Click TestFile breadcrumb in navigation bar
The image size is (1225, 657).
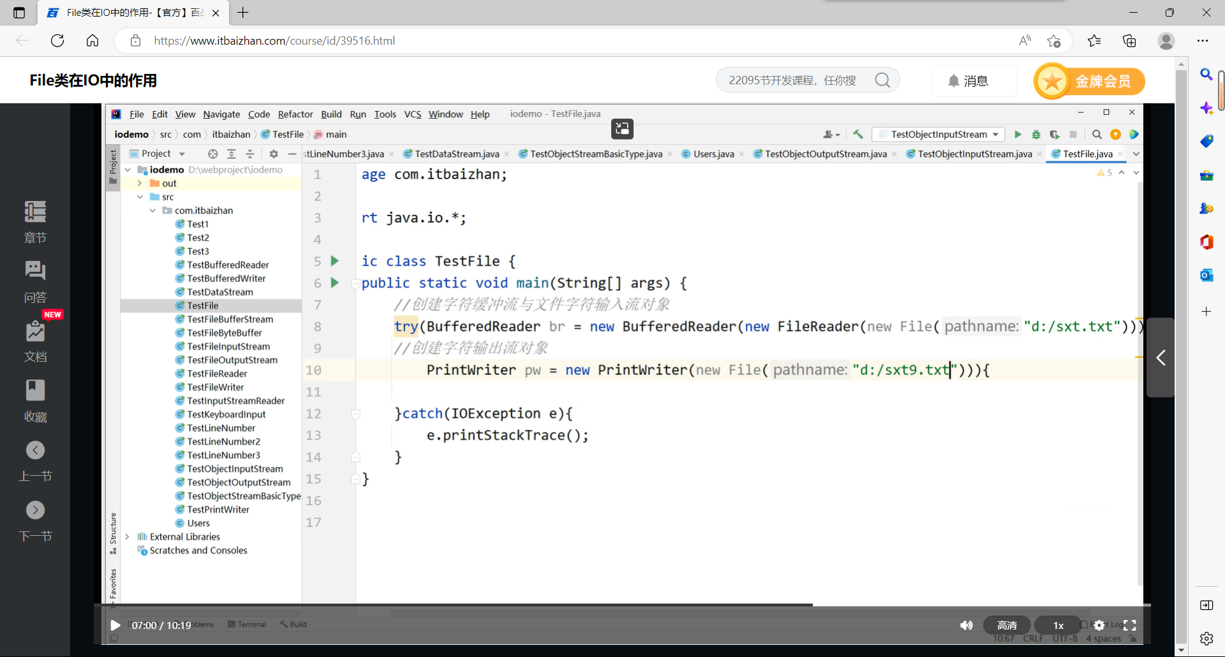(x=283, y=135)
